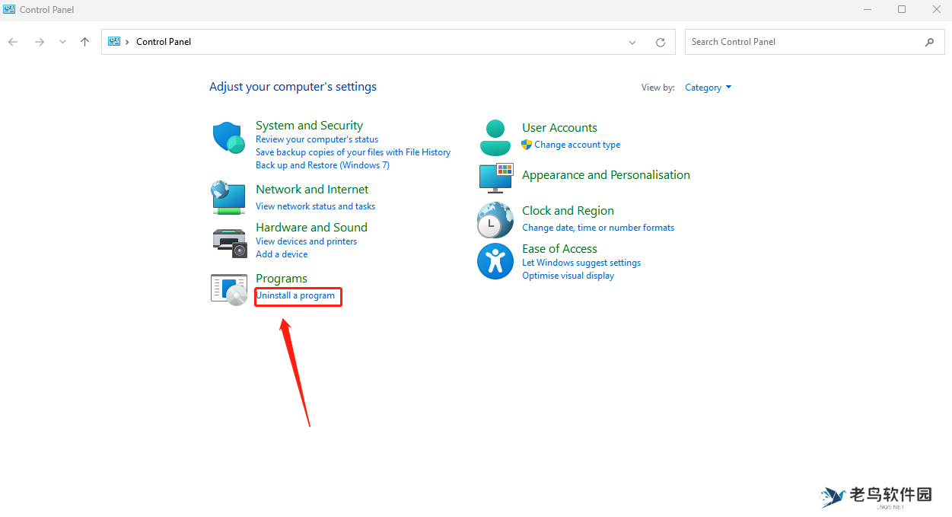Image resolution: width=952 pixels, height=517 pixels.
Task: Open Back up and Restore (Windows 7)
Action: 322,165
